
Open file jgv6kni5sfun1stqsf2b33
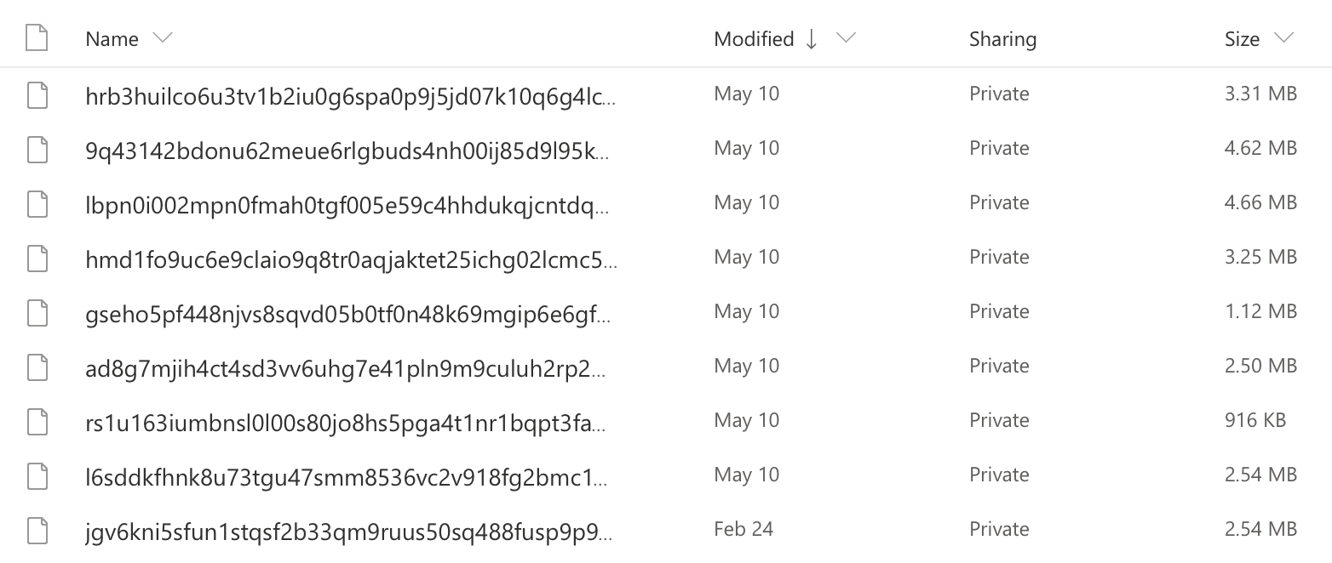pyautogui.click(x=349, y=529)
